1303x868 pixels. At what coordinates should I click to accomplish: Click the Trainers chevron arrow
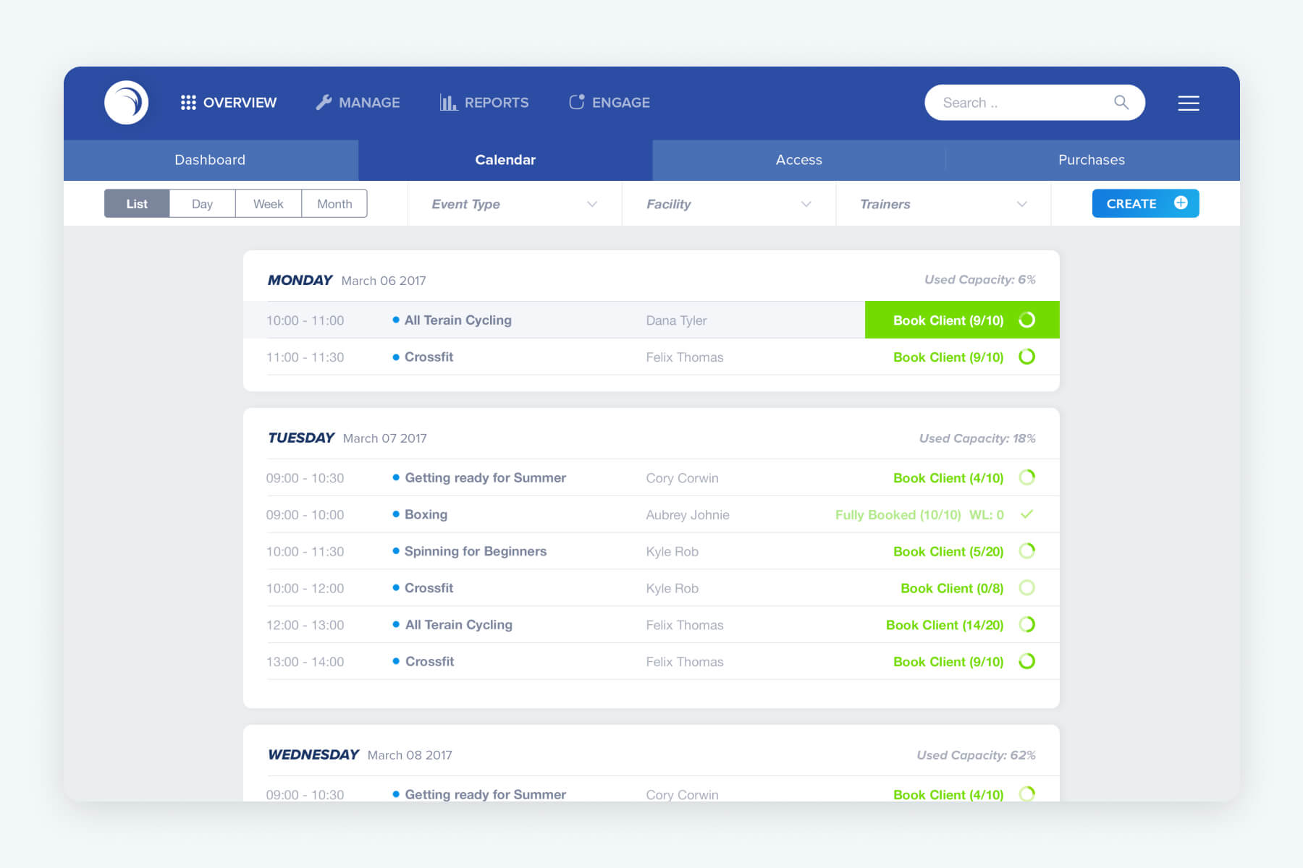tap(1022, 204)
